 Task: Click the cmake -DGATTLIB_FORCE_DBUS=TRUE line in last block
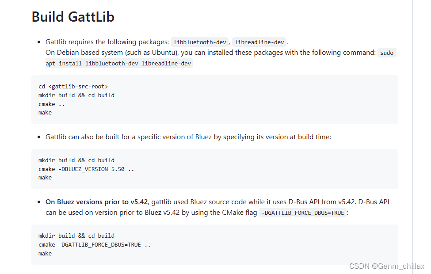tap(95, 244)
